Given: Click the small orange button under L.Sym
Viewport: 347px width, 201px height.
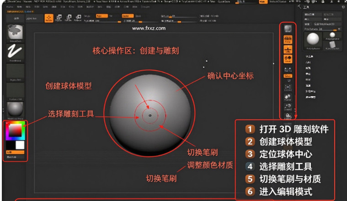Looking at the screenshot, I should (288, 76).
